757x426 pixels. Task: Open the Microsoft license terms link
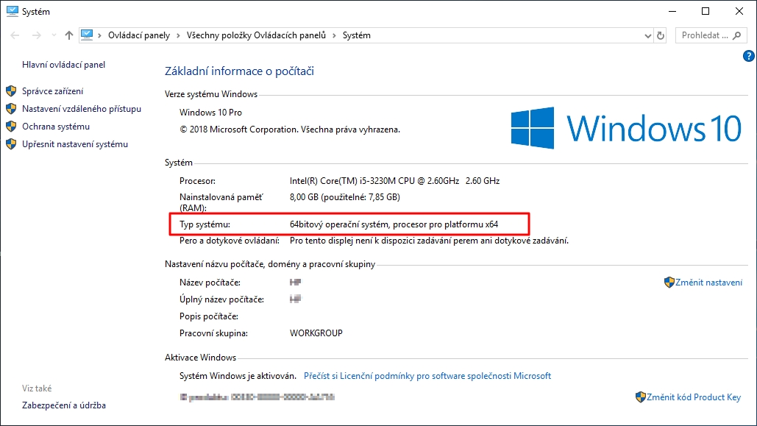pos(427,376)
